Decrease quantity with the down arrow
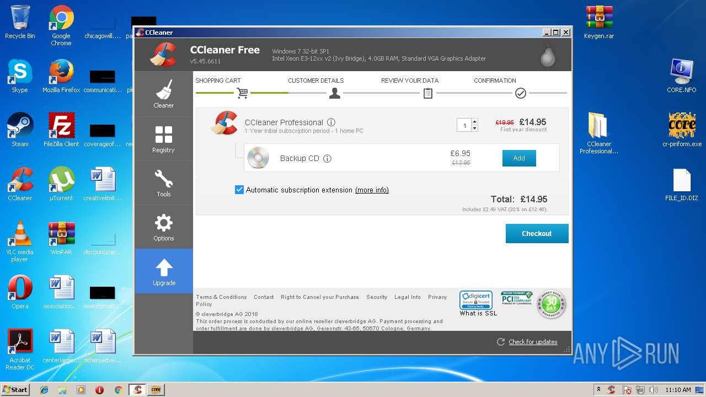This screenshot has width=706, height=397. click(x=475, y=128)
